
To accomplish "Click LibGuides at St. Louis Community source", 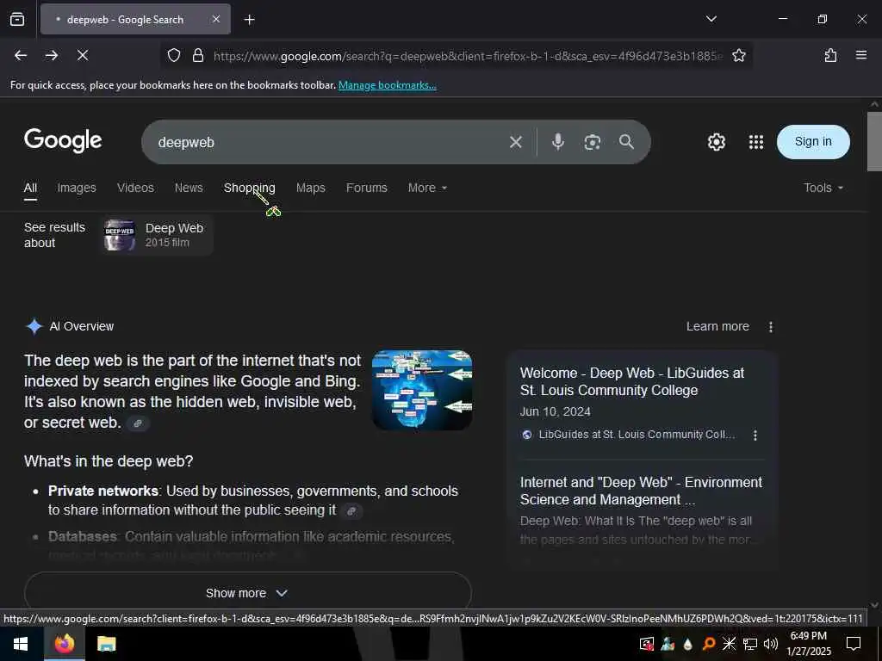I will [x=629, y=435].
